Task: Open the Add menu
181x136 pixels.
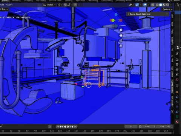Action: [x=2, y=5]
